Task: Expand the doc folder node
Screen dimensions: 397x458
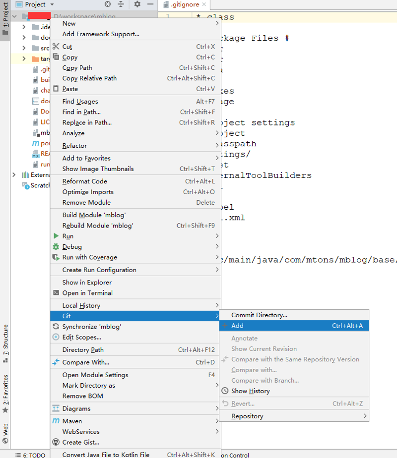Action: 24,37
